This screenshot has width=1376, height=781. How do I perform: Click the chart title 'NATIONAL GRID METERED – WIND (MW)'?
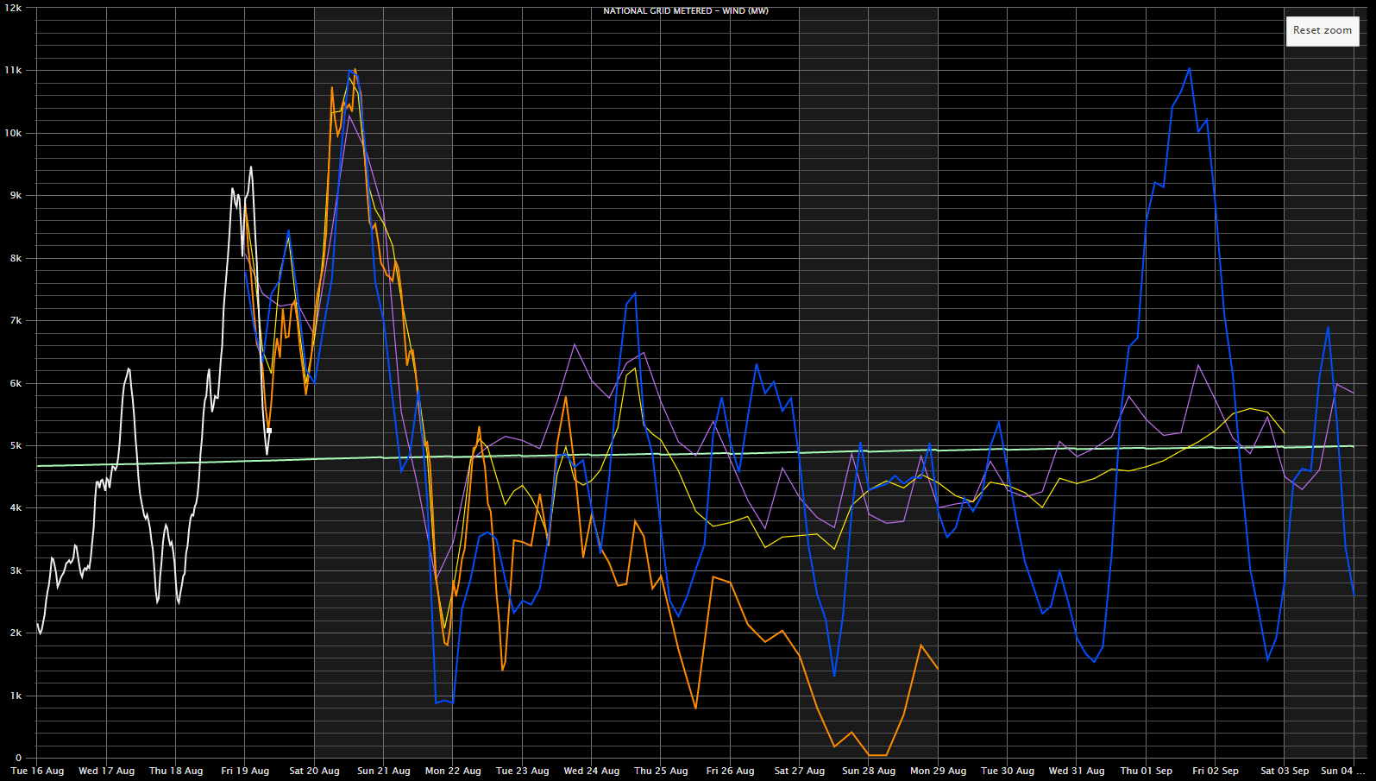(686, 11)
